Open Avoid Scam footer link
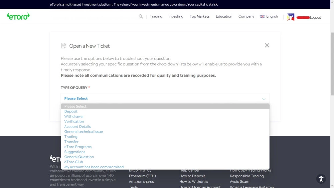The width and height of the screenshot is (334, 188). pyautogui.click(x=239, y=182)
